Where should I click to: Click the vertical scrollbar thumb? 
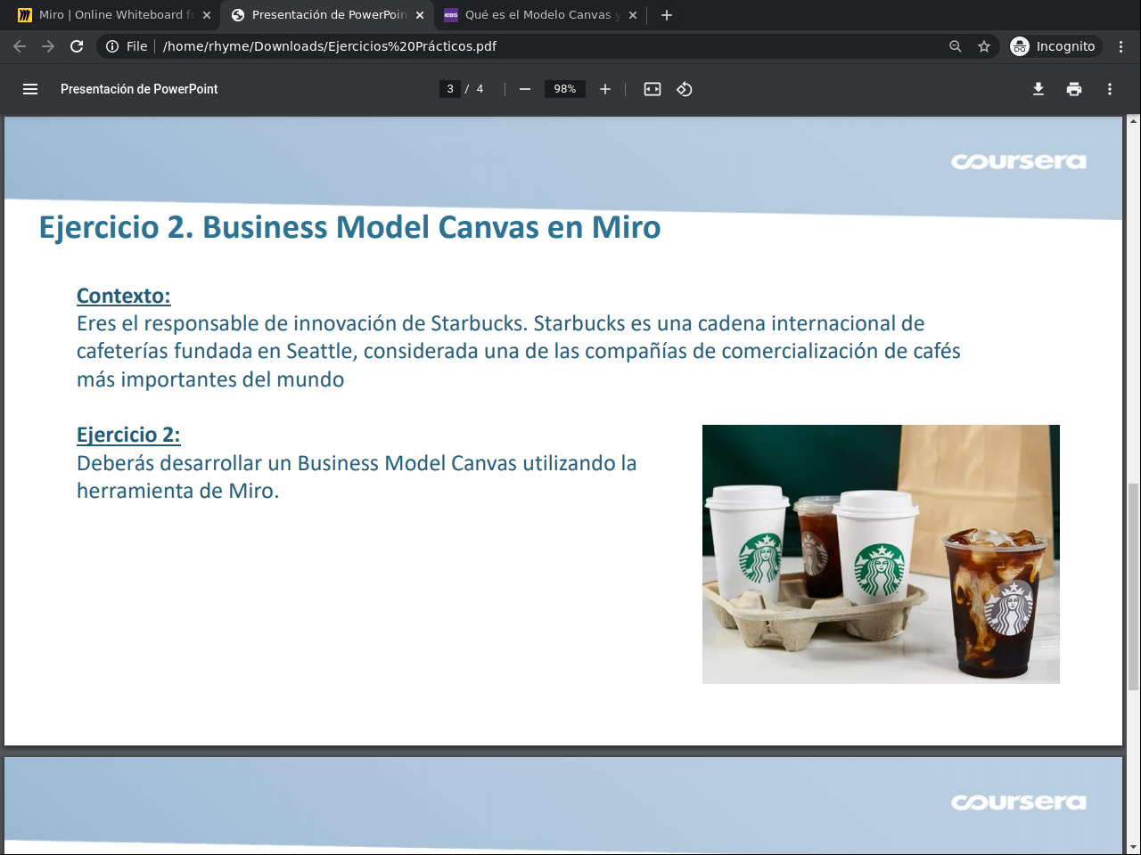click(1133, 586)
